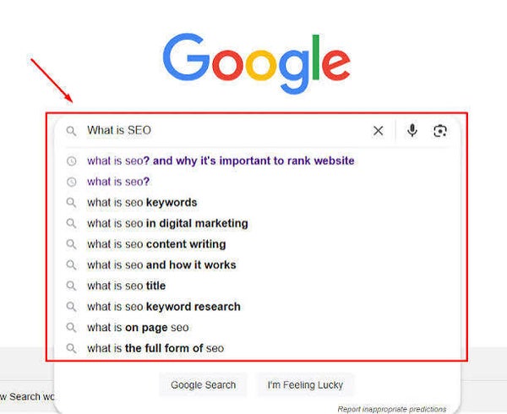Open the past search 'what is seo? and why it's important'
The height and width of the screenshot is (414, 507).
(221, 161)
